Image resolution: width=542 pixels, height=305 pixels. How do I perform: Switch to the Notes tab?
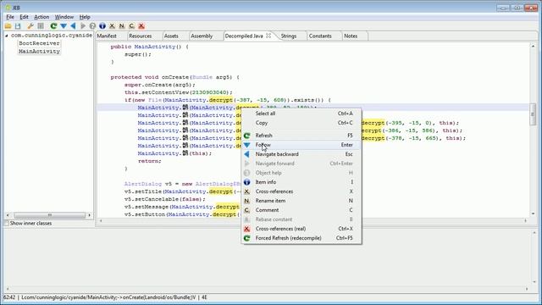(351, 36)
